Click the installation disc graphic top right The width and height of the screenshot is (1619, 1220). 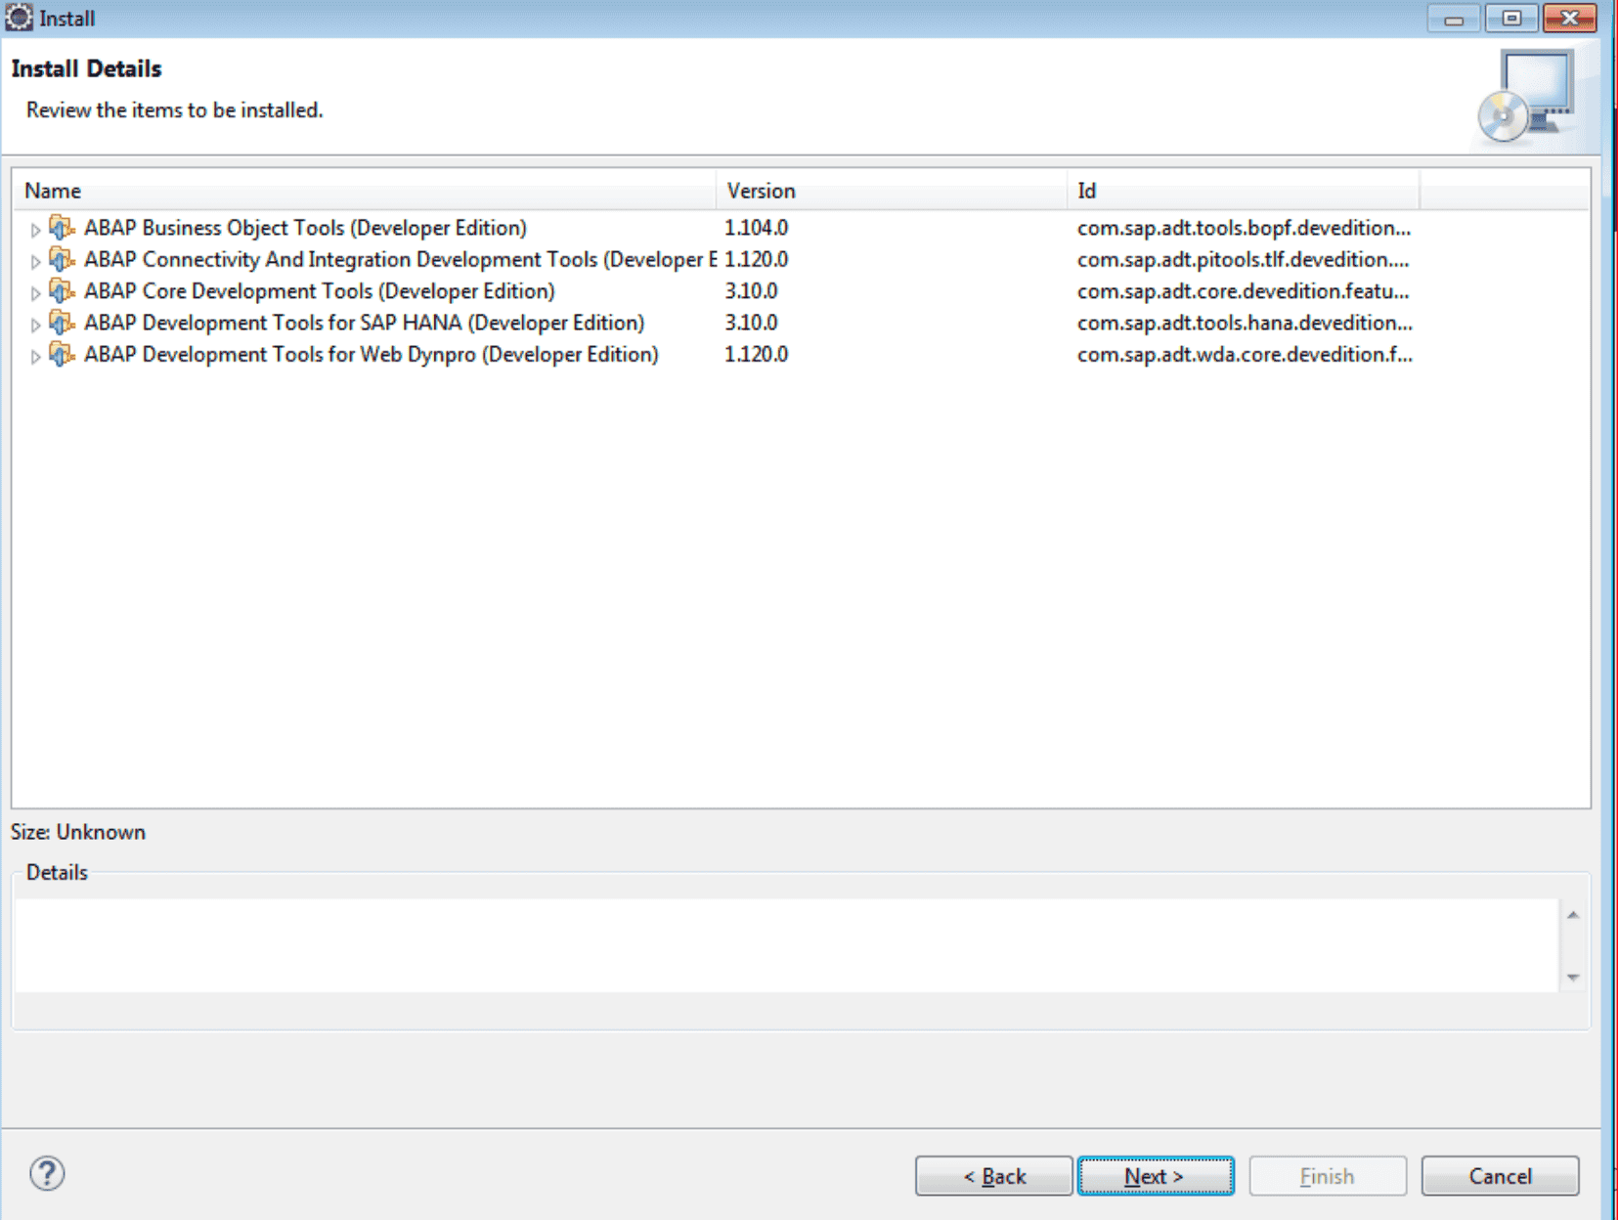[x=1526, y=95]
